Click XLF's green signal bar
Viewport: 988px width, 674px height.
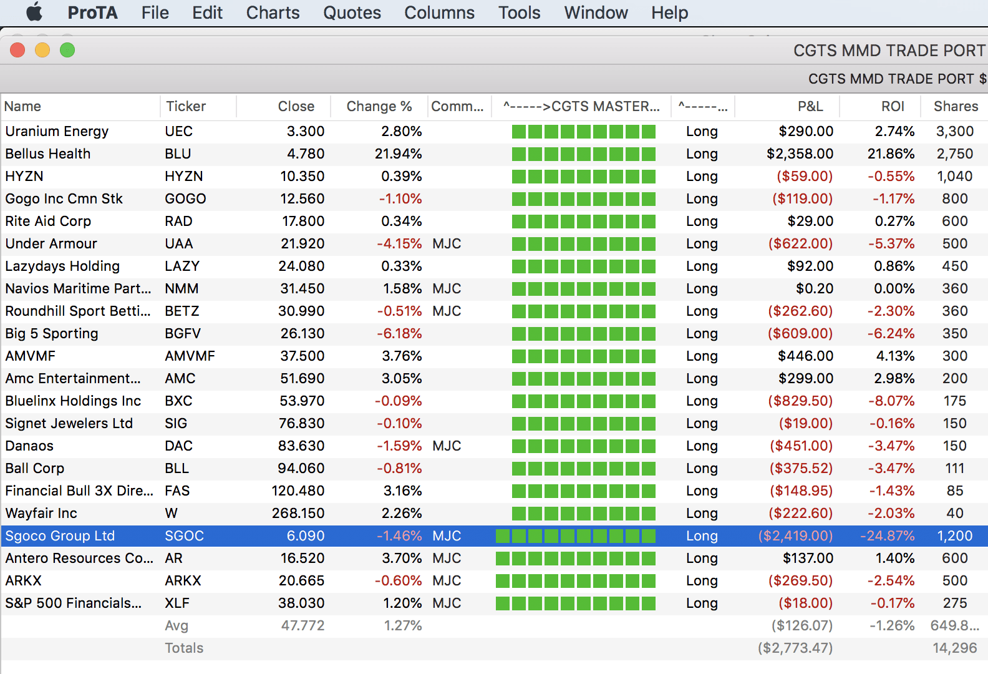[575, 603]
